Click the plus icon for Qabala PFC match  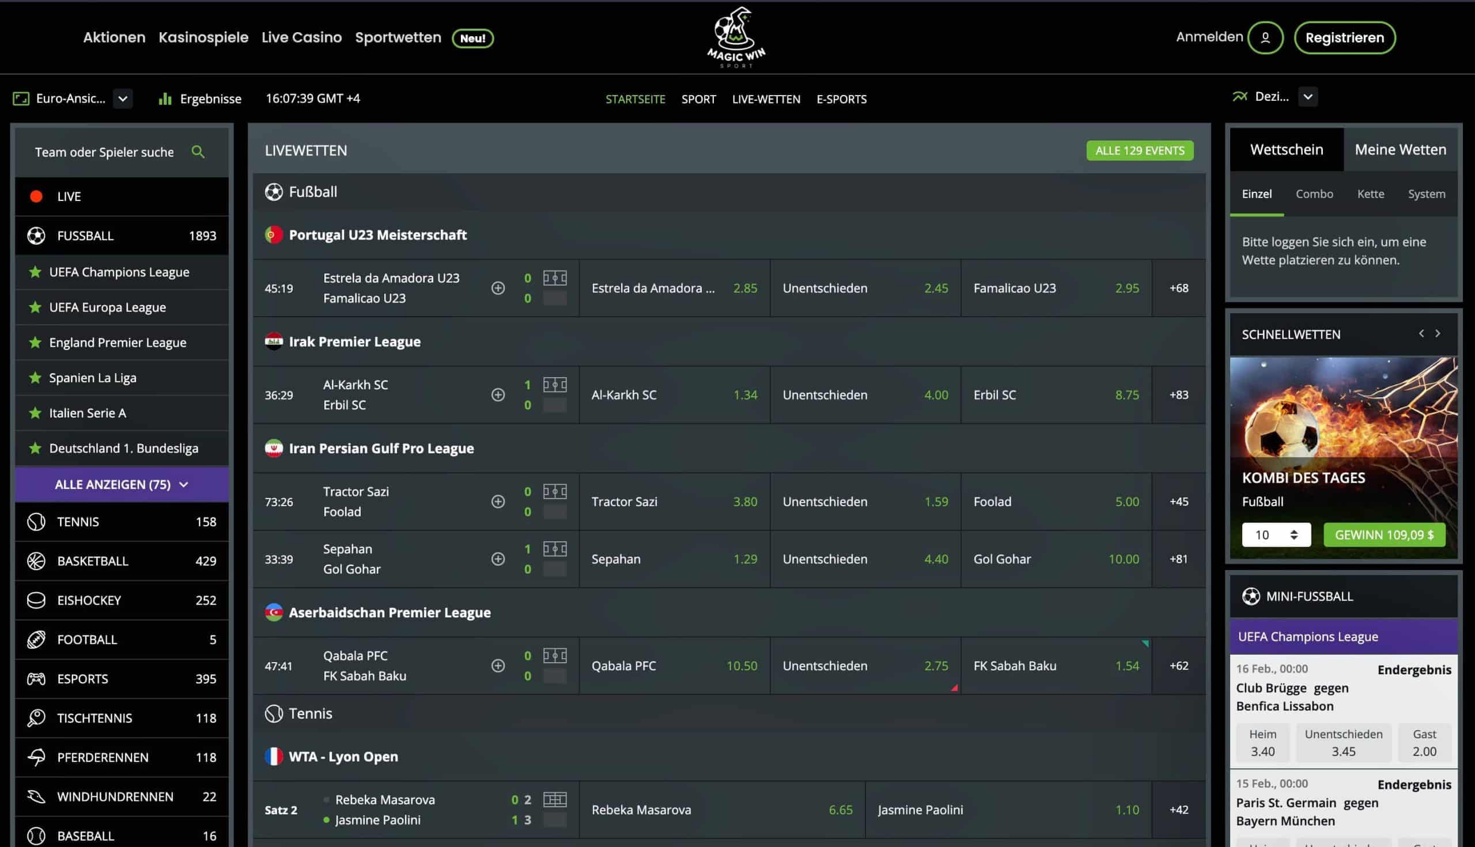click(498, 666)
